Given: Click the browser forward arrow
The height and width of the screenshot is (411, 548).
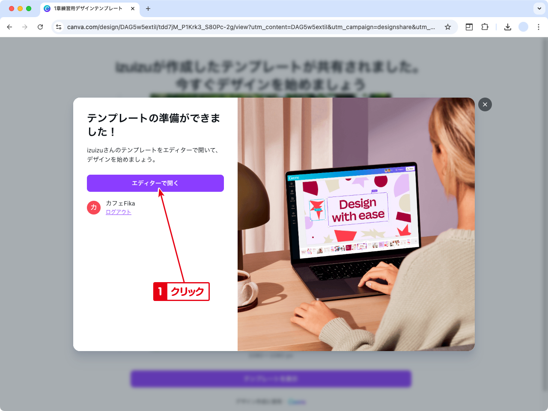Looking at the screenshot, I should point(25,27).
